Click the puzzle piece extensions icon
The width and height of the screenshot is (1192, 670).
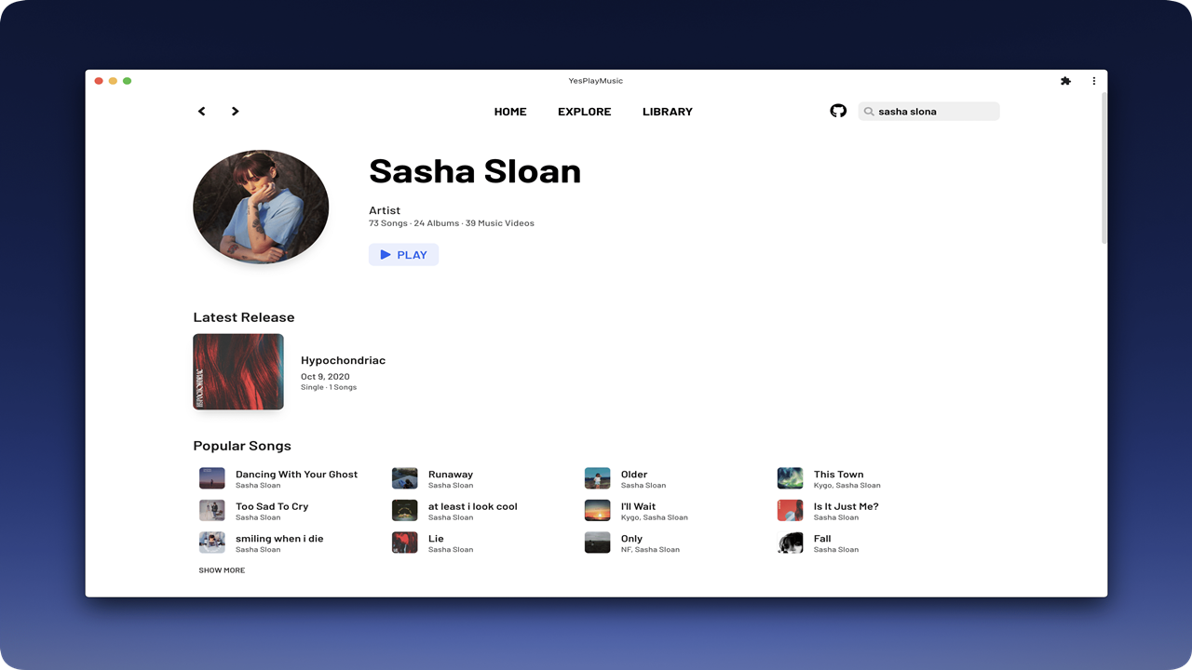pyautogui.click(x=1065, y=81)
